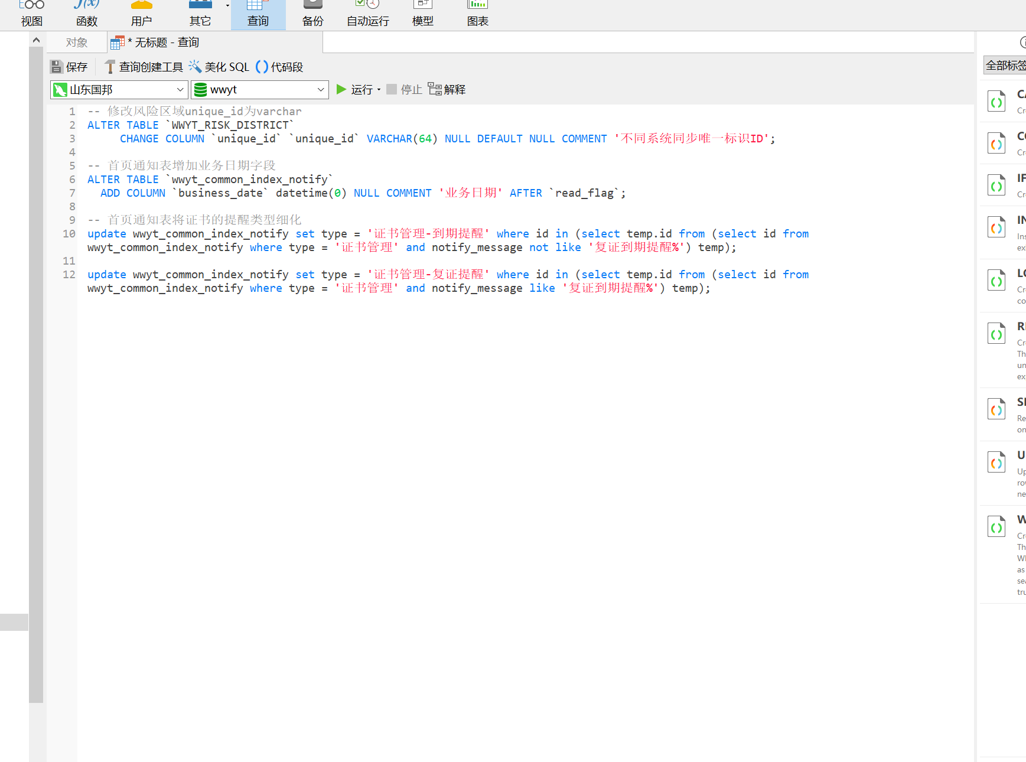1026x762 pixels.
Task: Open the wwyt database dropdown
Action: (260, 90)
